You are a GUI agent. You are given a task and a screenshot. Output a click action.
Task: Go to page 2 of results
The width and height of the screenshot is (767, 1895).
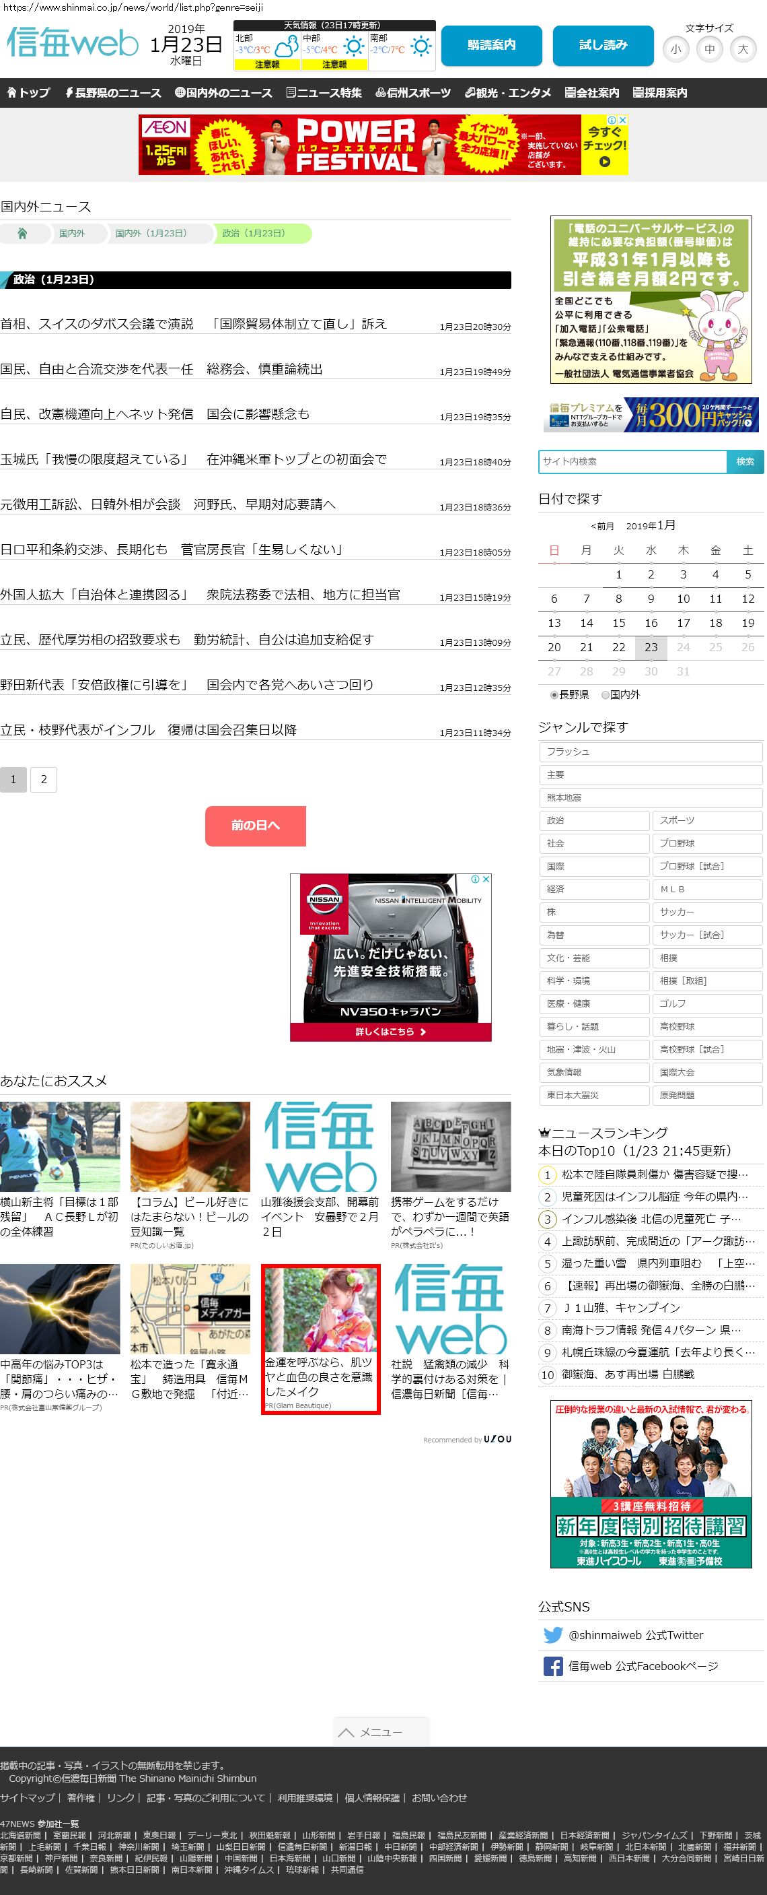coord(44,779)
